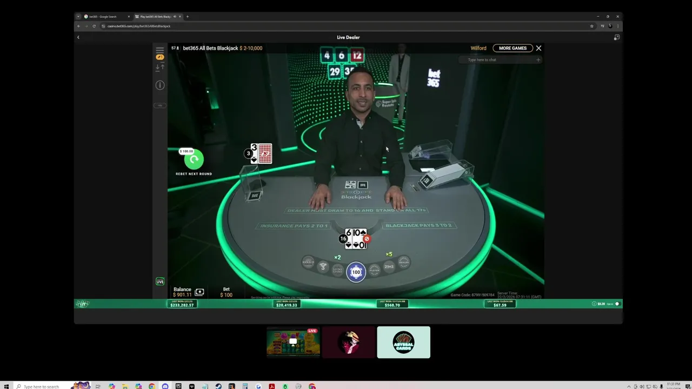692x389 pixels.
Task: Reload the browser page
Action: (94, 26)
